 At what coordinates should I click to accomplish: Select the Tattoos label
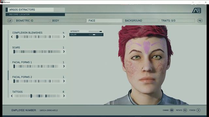coord(17,92)
